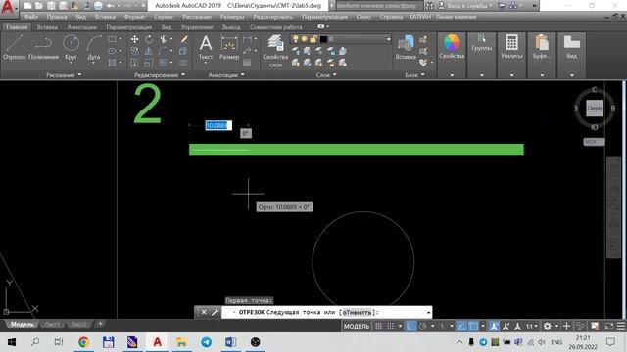Open the Правка menu
The width and height of the screenshot is (627, 352).
pos(57,17)
